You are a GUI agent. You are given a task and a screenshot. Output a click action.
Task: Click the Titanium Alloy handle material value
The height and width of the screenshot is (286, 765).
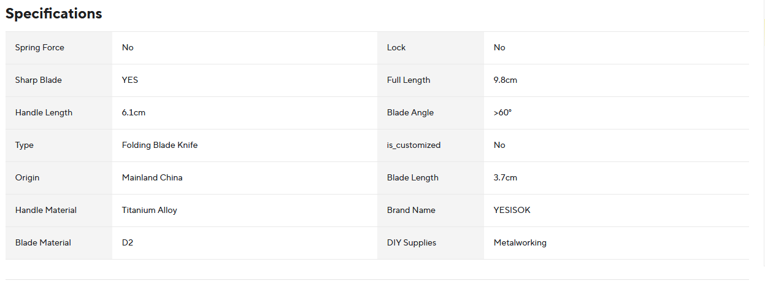point(150,211)
